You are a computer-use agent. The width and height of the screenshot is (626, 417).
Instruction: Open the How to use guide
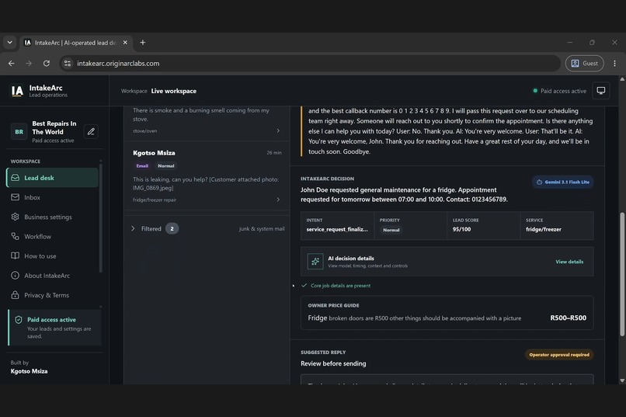pos(52,255)
